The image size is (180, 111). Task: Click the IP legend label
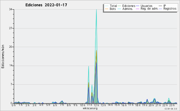(165, 6)
